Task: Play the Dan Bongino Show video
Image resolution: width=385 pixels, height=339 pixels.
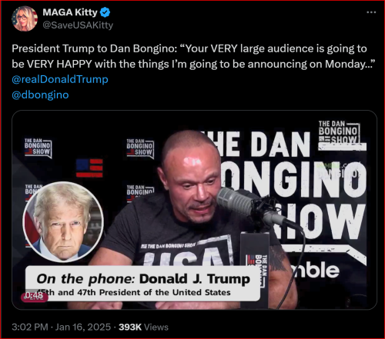Action: (x=194, y=210)
